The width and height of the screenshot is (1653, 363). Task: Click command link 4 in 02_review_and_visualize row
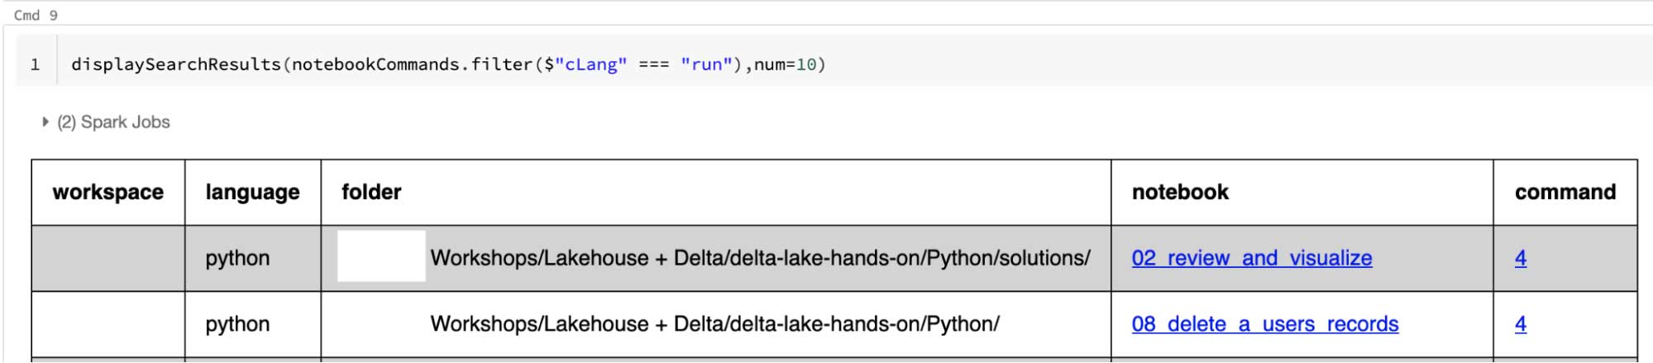pyautogui.click(x=1520, y=258)
